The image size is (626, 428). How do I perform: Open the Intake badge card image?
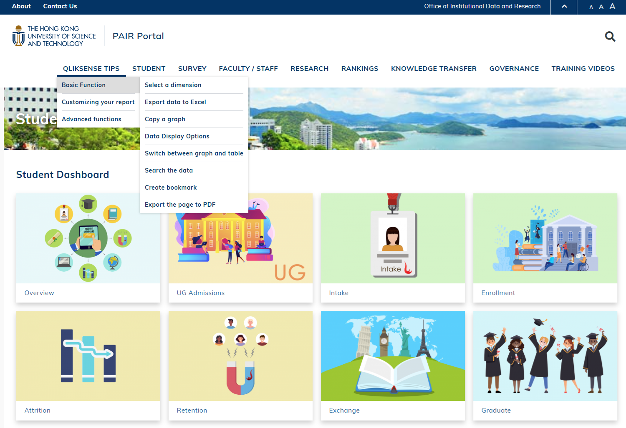393,238
